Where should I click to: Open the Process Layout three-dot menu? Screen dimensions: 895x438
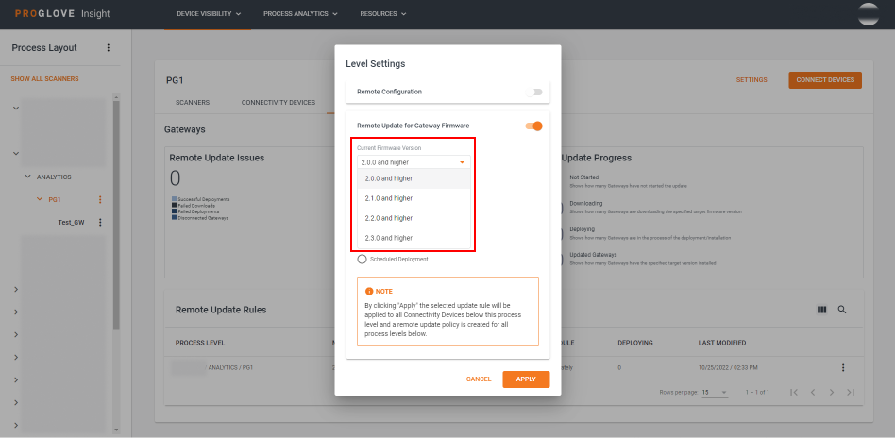[x=108, y=48]
